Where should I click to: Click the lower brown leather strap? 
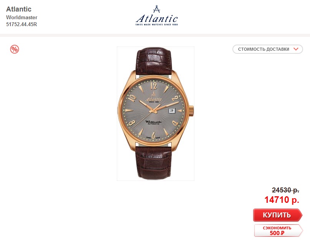tap(154, 162)
